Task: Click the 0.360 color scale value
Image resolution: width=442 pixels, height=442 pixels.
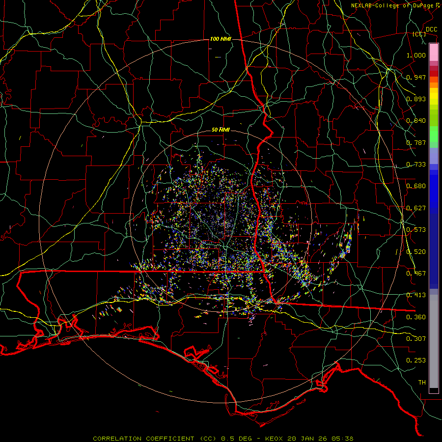Action: (416, 317)
